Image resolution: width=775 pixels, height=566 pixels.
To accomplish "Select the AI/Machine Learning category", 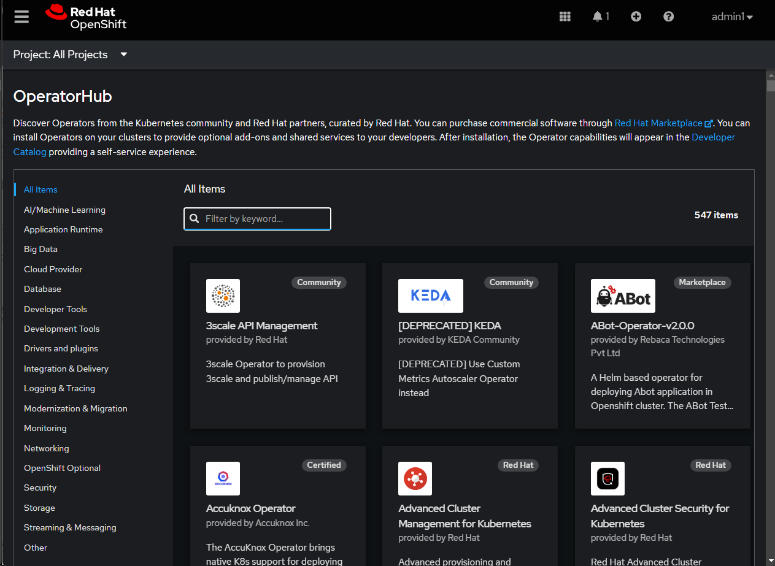I will point(64,210).
